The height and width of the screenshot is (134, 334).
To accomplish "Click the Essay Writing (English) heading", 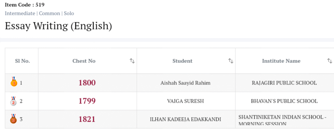I will point(58,26).
